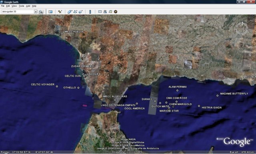
Task: Click the email envelope icon
Action: tap(100, 12)
